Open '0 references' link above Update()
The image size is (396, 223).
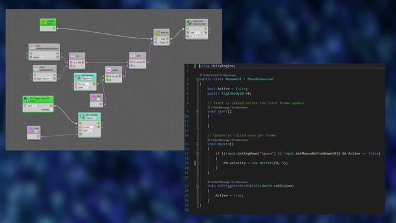point(239,140)
